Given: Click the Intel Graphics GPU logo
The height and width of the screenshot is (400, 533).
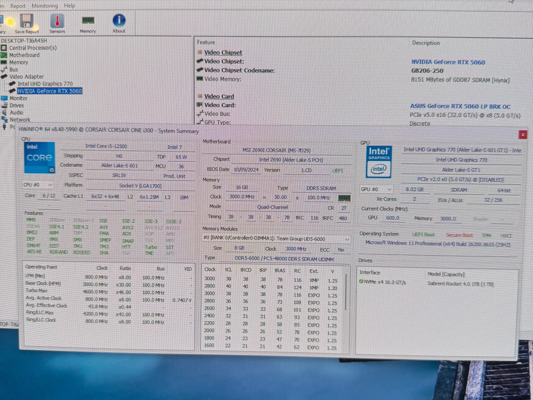Looking at the screenshot, I should (x=379, y=162).
